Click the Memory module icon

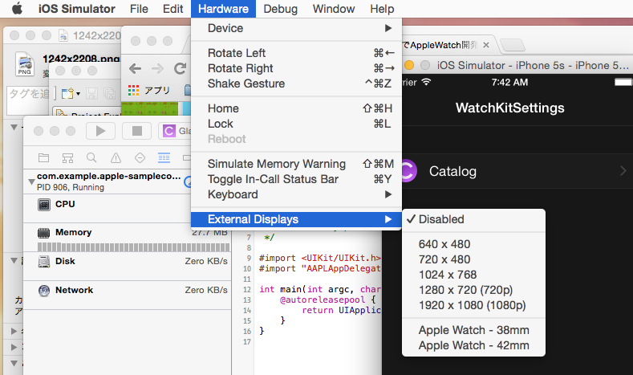[x=43, y=233]
